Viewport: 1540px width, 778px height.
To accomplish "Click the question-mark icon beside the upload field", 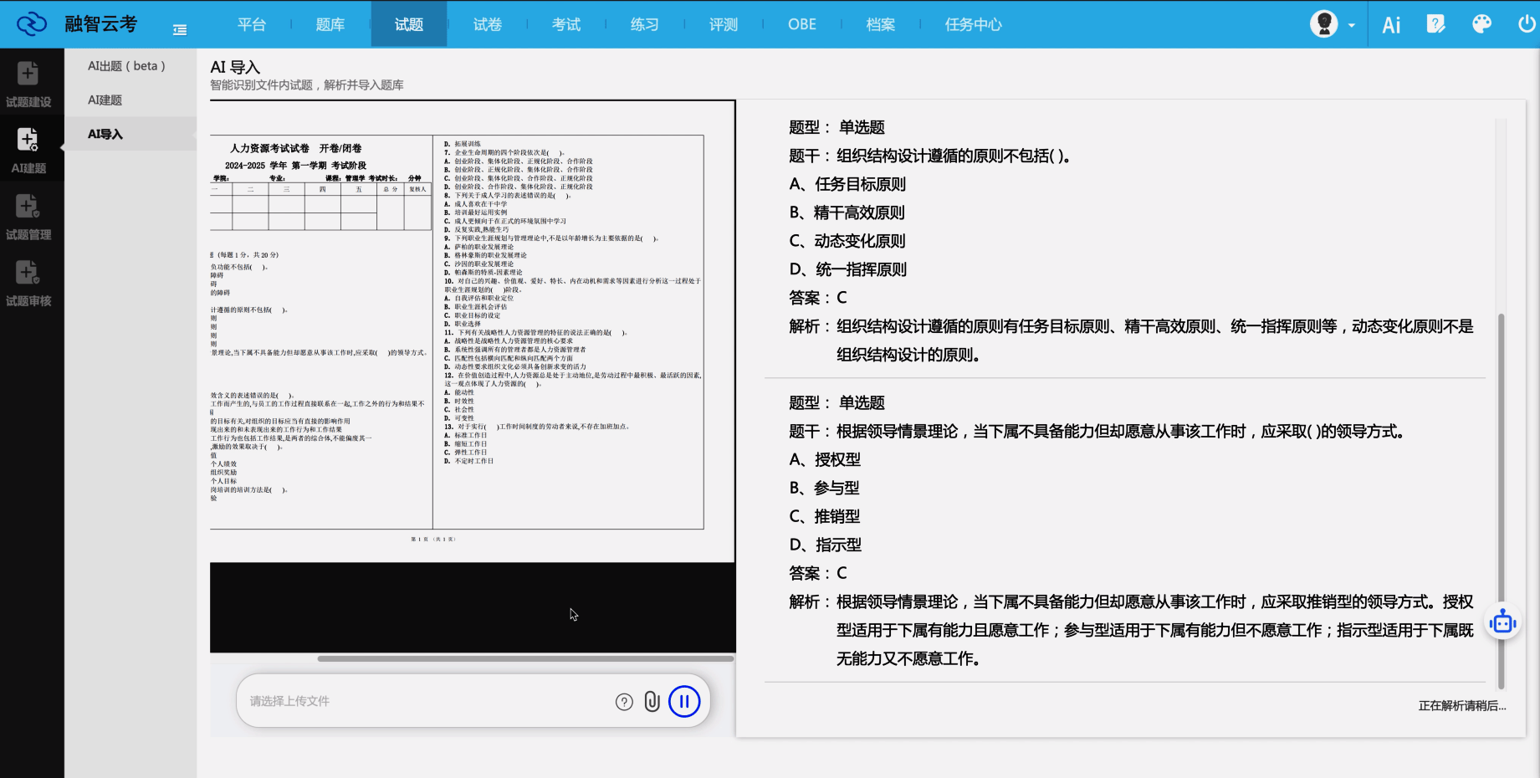I will pos(624,701).
